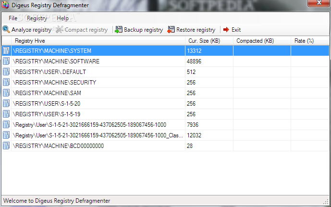Image resolution: width=331 pixels, height=207 pixels.
Task: Click the Restore registry label
Action: [x=196, y=30]
